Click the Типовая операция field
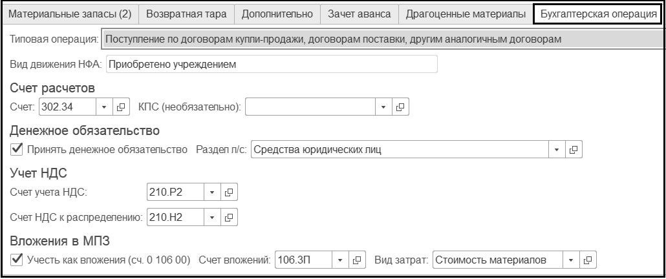This screenshot has height=279, width=666. [x=381, y=39]
